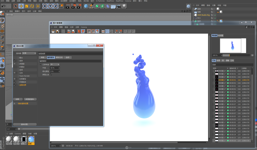Toggle the 全局光照 checkbox
The height and width of the screenshot is (150, 257).
(x=15, y=85)
